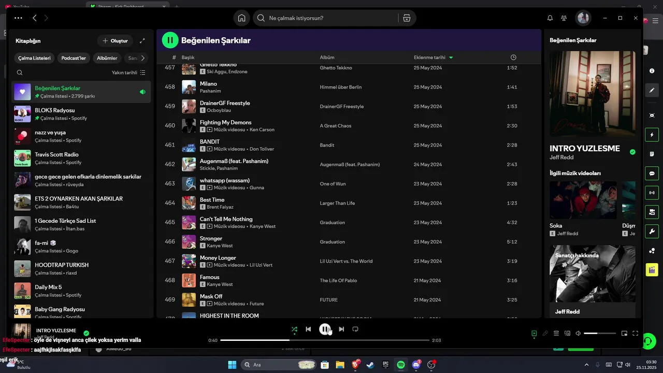
Task: Toggle liked checkmark on INTRO YUZLESME in player
Action: click(x=87, y=333)
